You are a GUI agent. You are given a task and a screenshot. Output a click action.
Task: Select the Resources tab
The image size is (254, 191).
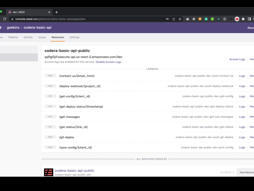(58, 37)
